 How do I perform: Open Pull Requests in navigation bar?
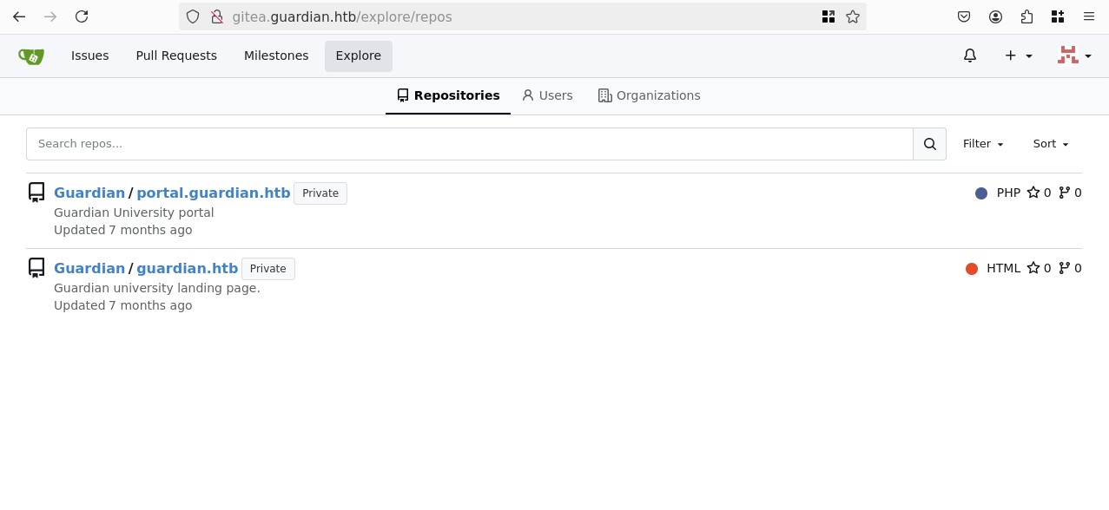[x=176, y=56]
